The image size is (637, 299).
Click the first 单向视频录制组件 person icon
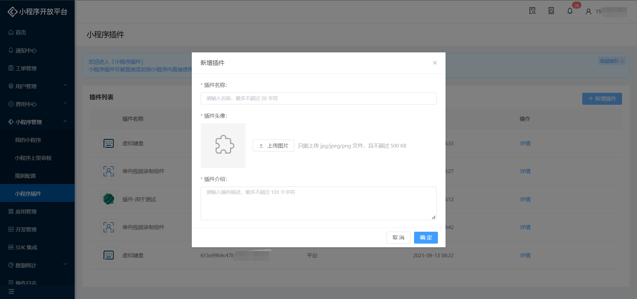coord(108,171)
